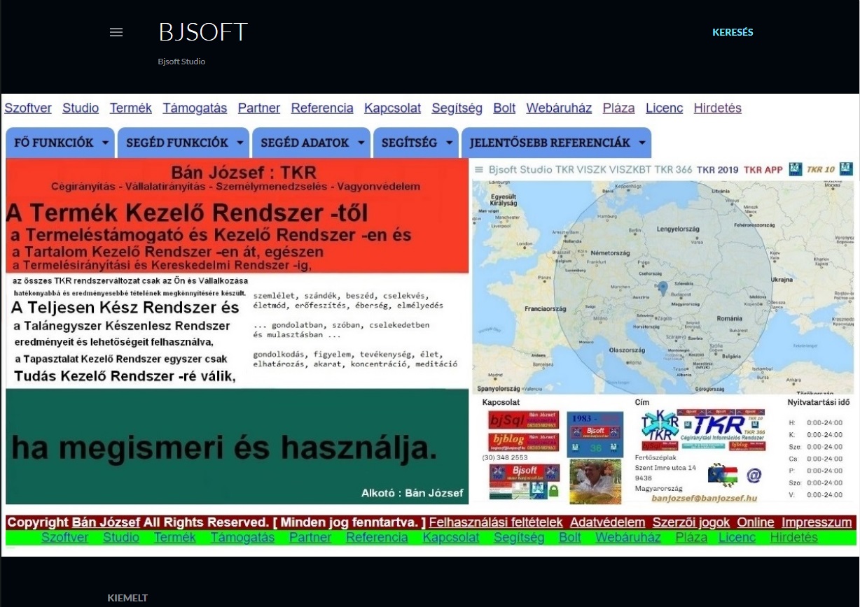Click the turquoise TKR cross logo
Image resolution: width=860 pixels, height=607 pixels.
660,427
